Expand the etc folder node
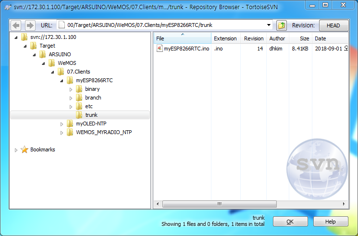The image size is (358, 236). pyautogui.click(x=71, y=107)
